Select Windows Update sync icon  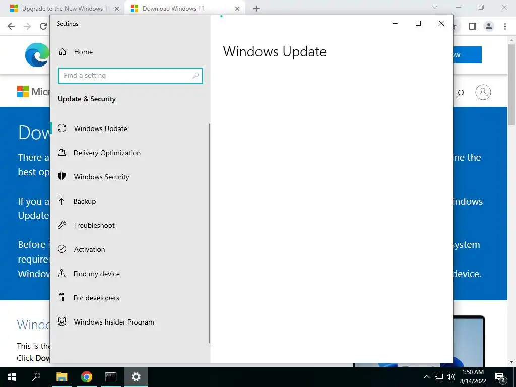click(62, 128)
